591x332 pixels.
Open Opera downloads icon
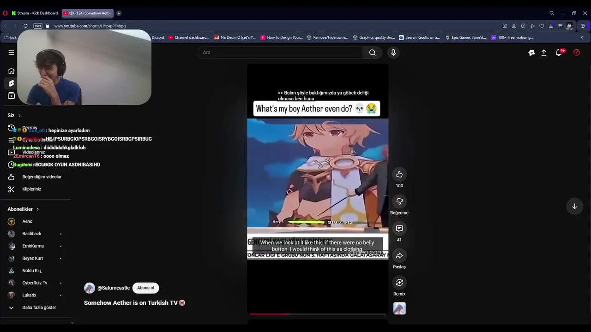[551, 26]
